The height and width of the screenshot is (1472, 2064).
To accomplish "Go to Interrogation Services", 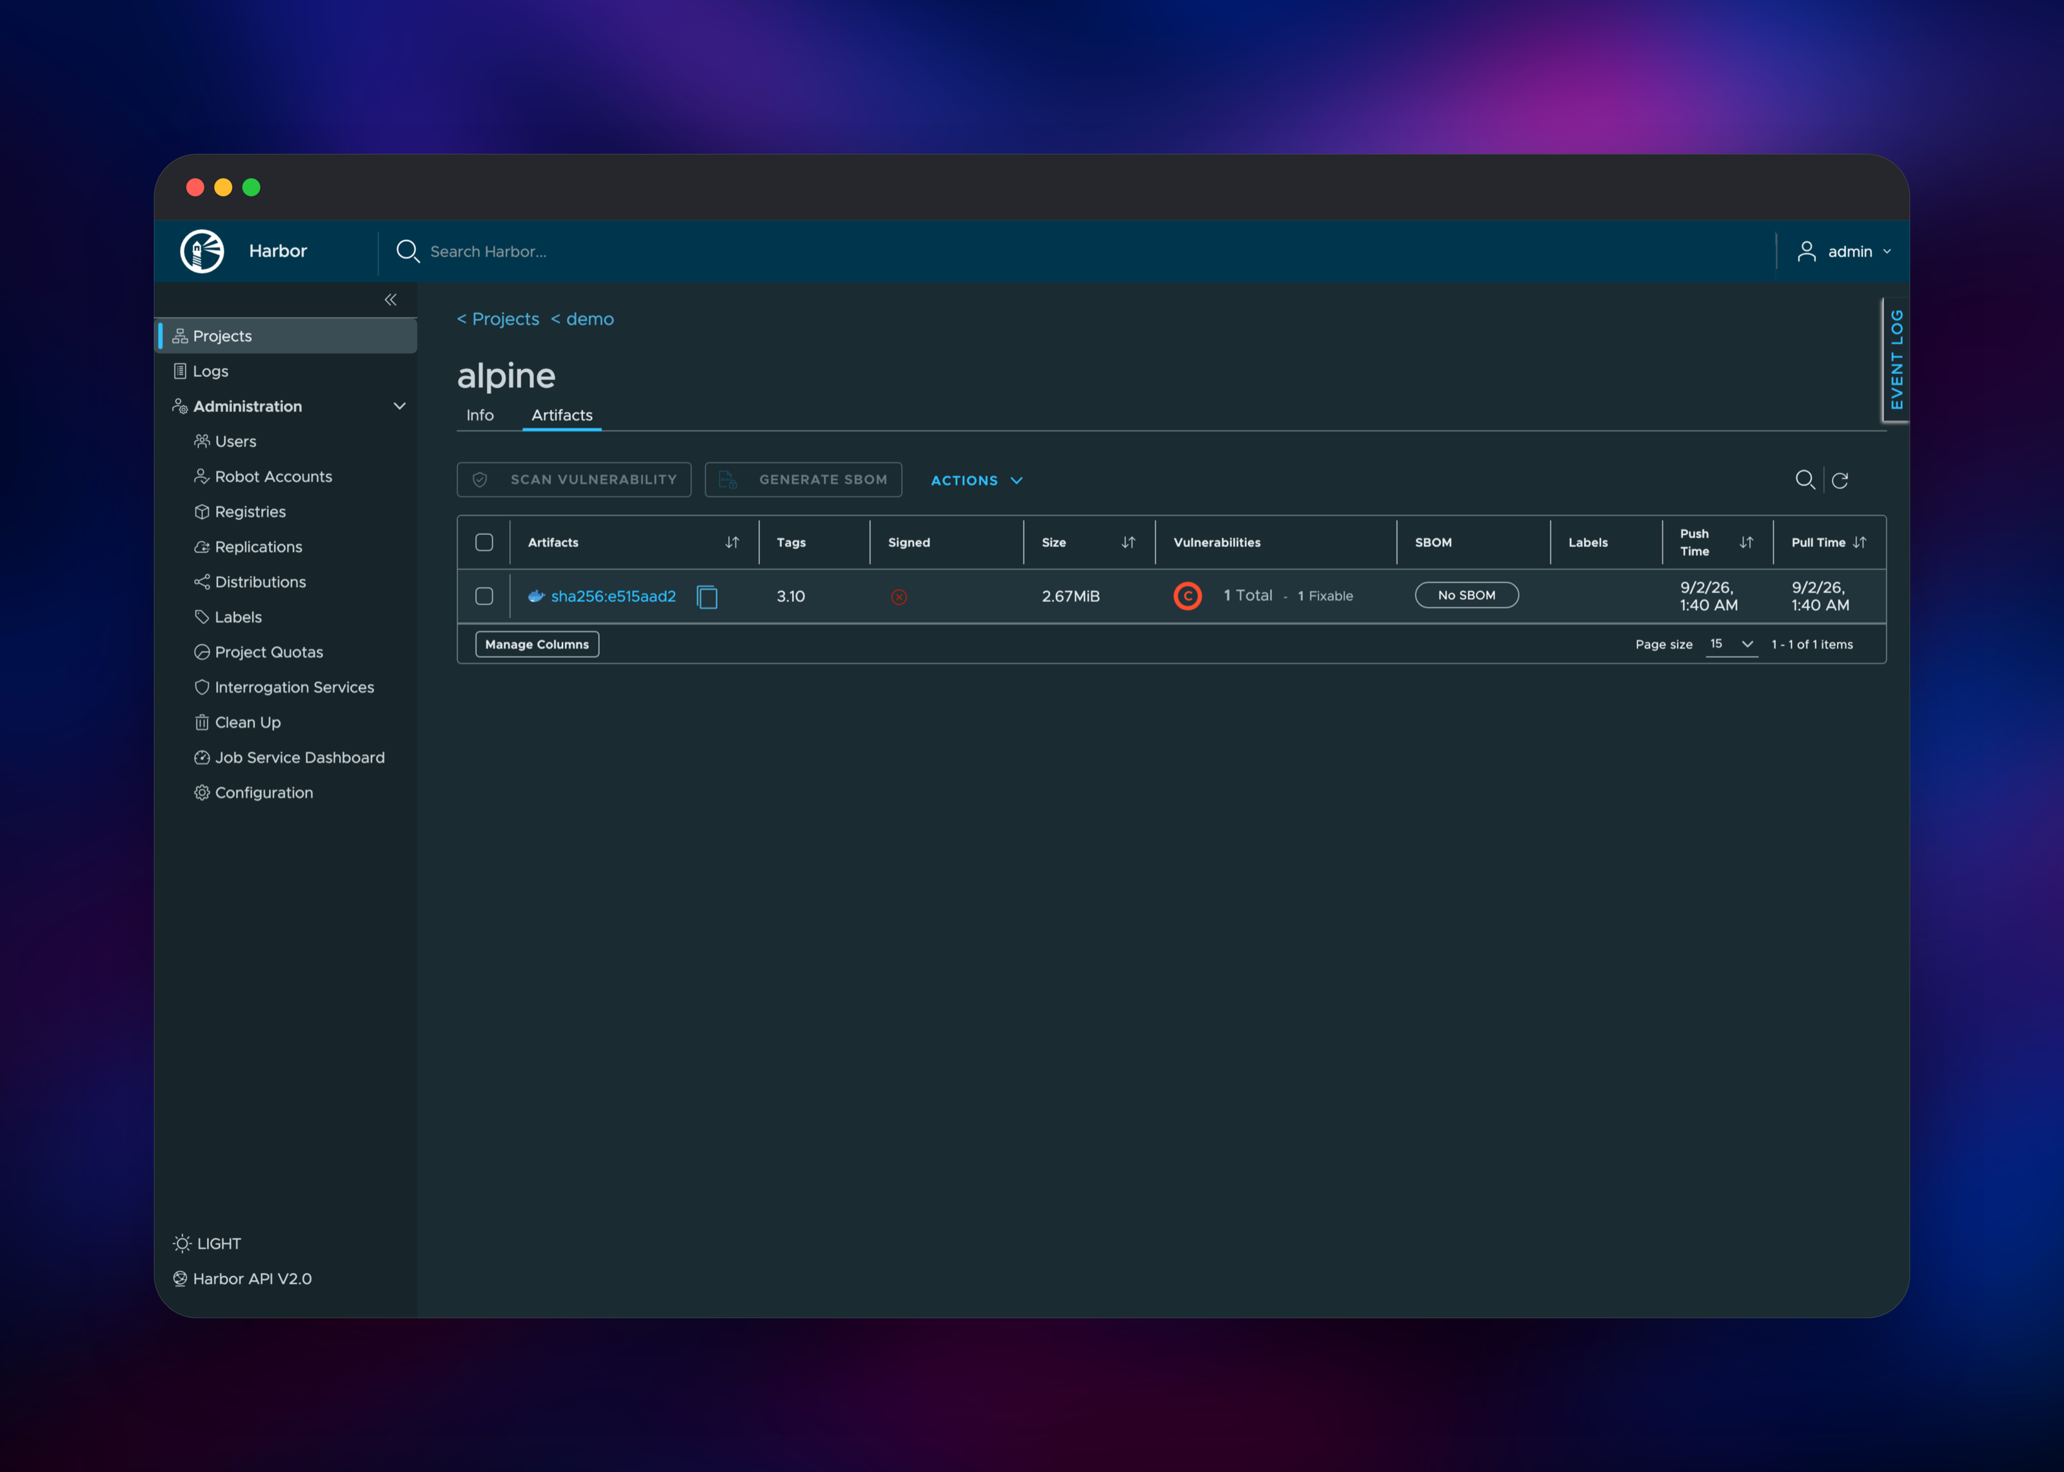I will point(295,688).
